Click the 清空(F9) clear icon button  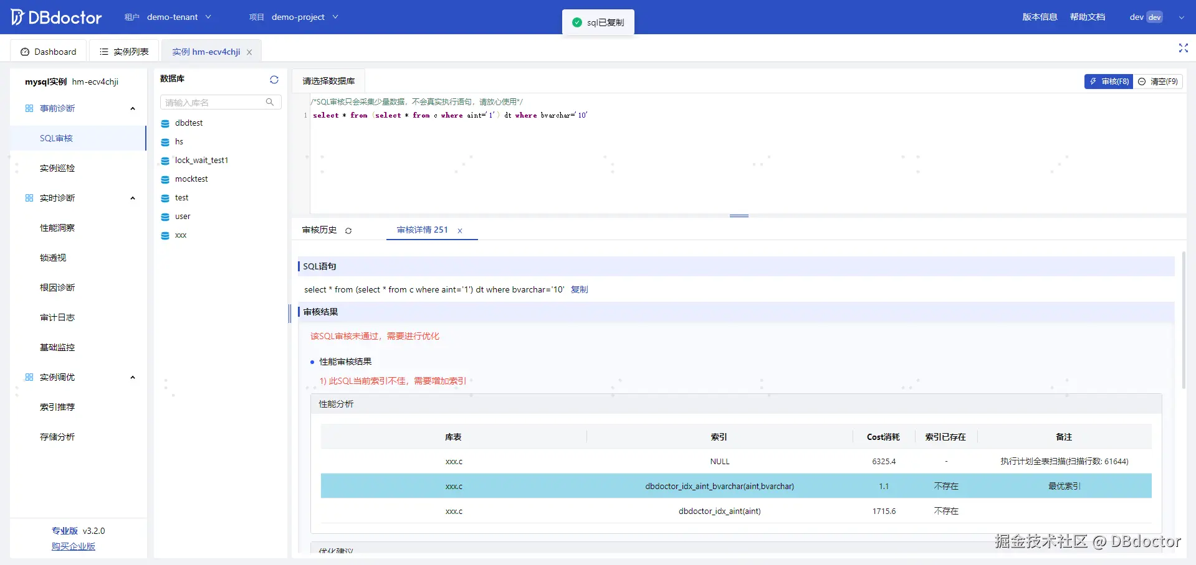tap(1141, 82)
